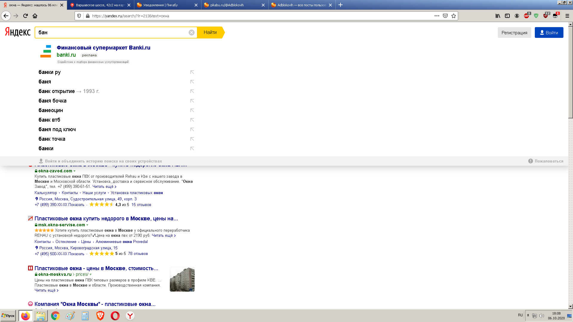Toggle the sidebars view icon
The image size is (573, 322).
point(507,16)
